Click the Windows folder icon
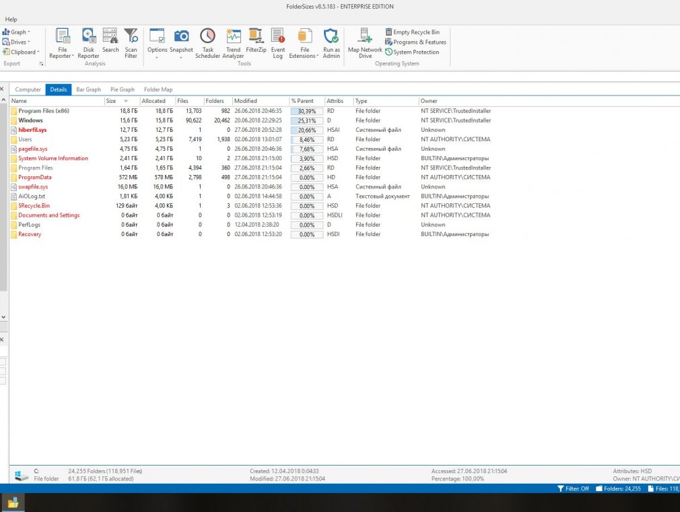The height and width of the screenshot is (512, 680). pos(14,120)
